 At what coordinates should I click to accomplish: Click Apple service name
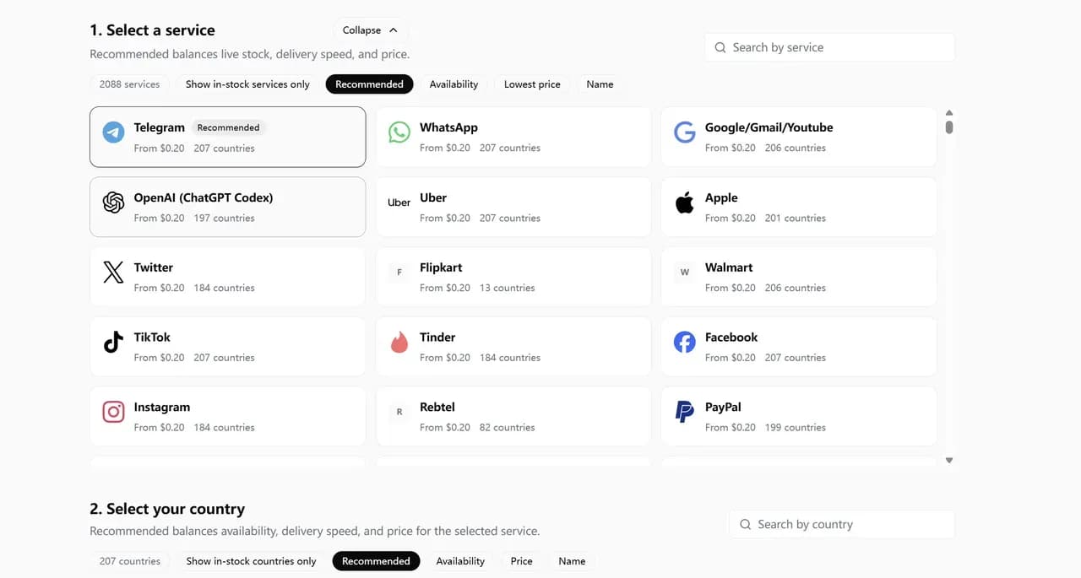click(721, 197)
